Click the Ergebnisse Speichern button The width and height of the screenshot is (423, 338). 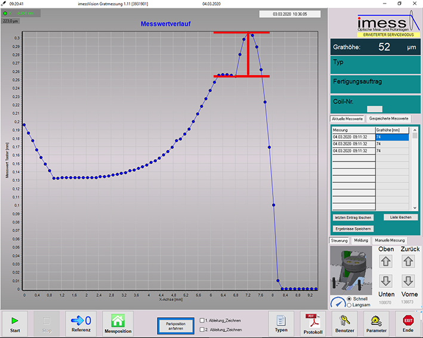tap(354, 228)
